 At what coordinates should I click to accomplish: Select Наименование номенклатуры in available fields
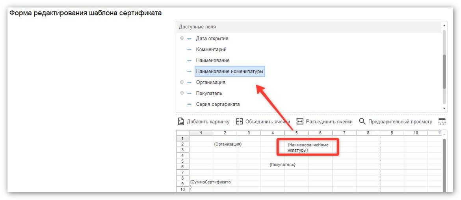(230, 71)
